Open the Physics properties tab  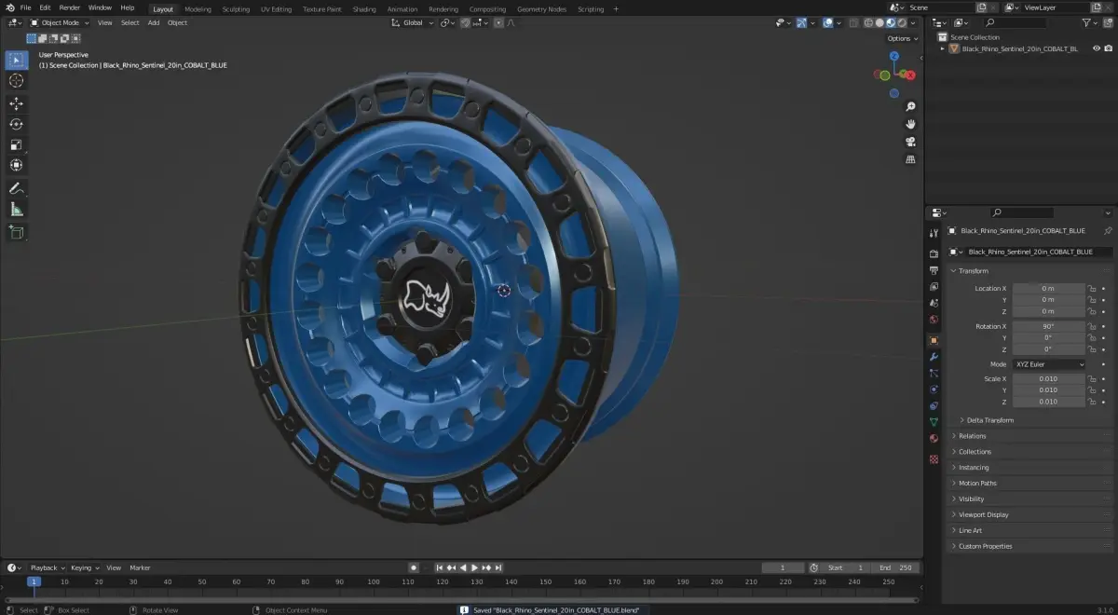click(x=934, y=389)
